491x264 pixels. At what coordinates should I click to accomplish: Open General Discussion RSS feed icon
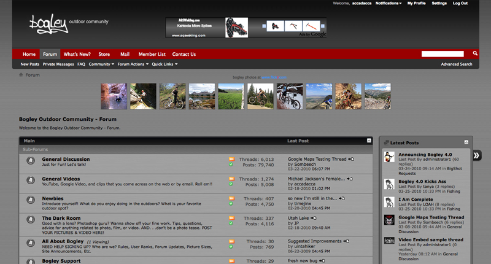pyautogui.click(x=231, y=159)
